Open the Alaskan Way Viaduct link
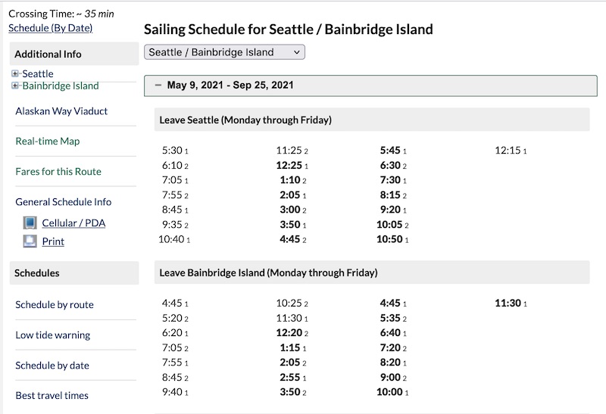The image size is (606, 414). (x=61, y=111)
